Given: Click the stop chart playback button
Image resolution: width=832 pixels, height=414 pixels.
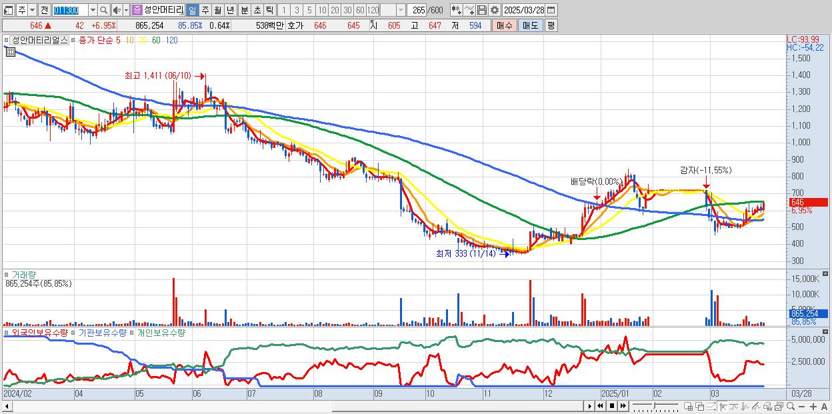Looking at the screenshot, I should pyautogui.click(x=612, y=406).
